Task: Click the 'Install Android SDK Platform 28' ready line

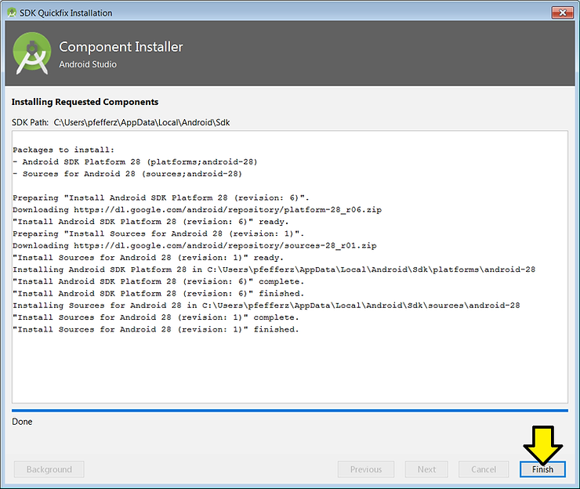Action: coord(150,222)
